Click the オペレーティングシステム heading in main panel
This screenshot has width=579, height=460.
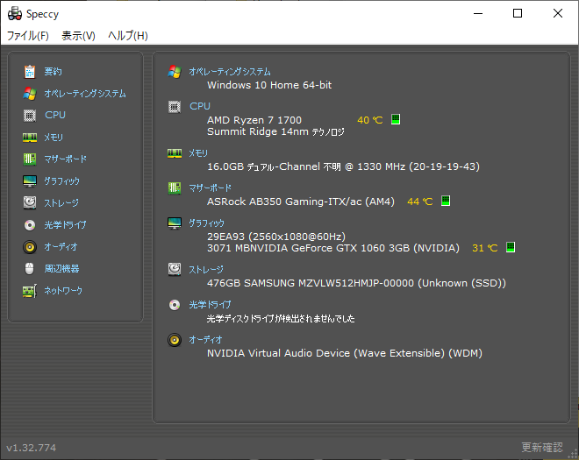pyautogui.click(x=230, y=72)
